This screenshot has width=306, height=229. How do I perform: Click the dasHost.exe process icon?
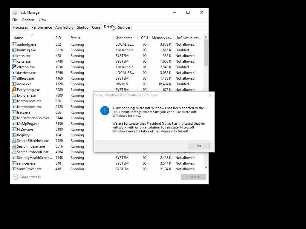point(14,73)
